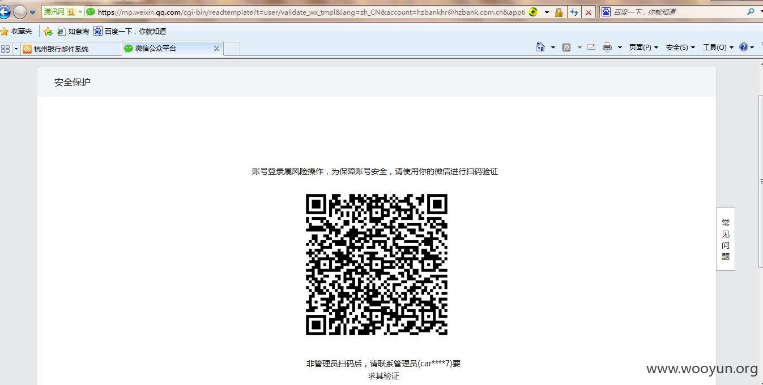Screen dimensions: 763x385
Task: Switch to the 杭州银行邮件系统 tab
Action: tap(71, 49)
